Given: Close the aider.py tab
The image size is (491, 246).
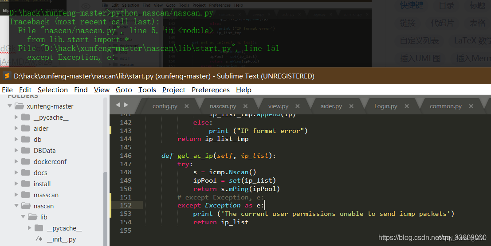Looking at the screenshot, I should click(351, 106).
